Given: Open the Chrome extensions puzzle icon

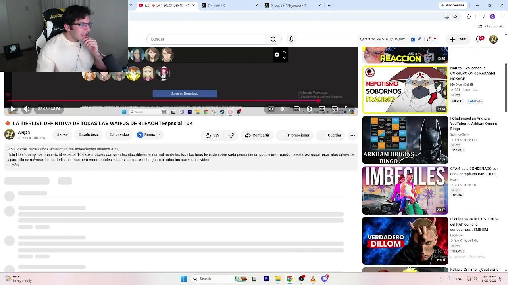Looking at the screenshot, I should coord(469,17).
